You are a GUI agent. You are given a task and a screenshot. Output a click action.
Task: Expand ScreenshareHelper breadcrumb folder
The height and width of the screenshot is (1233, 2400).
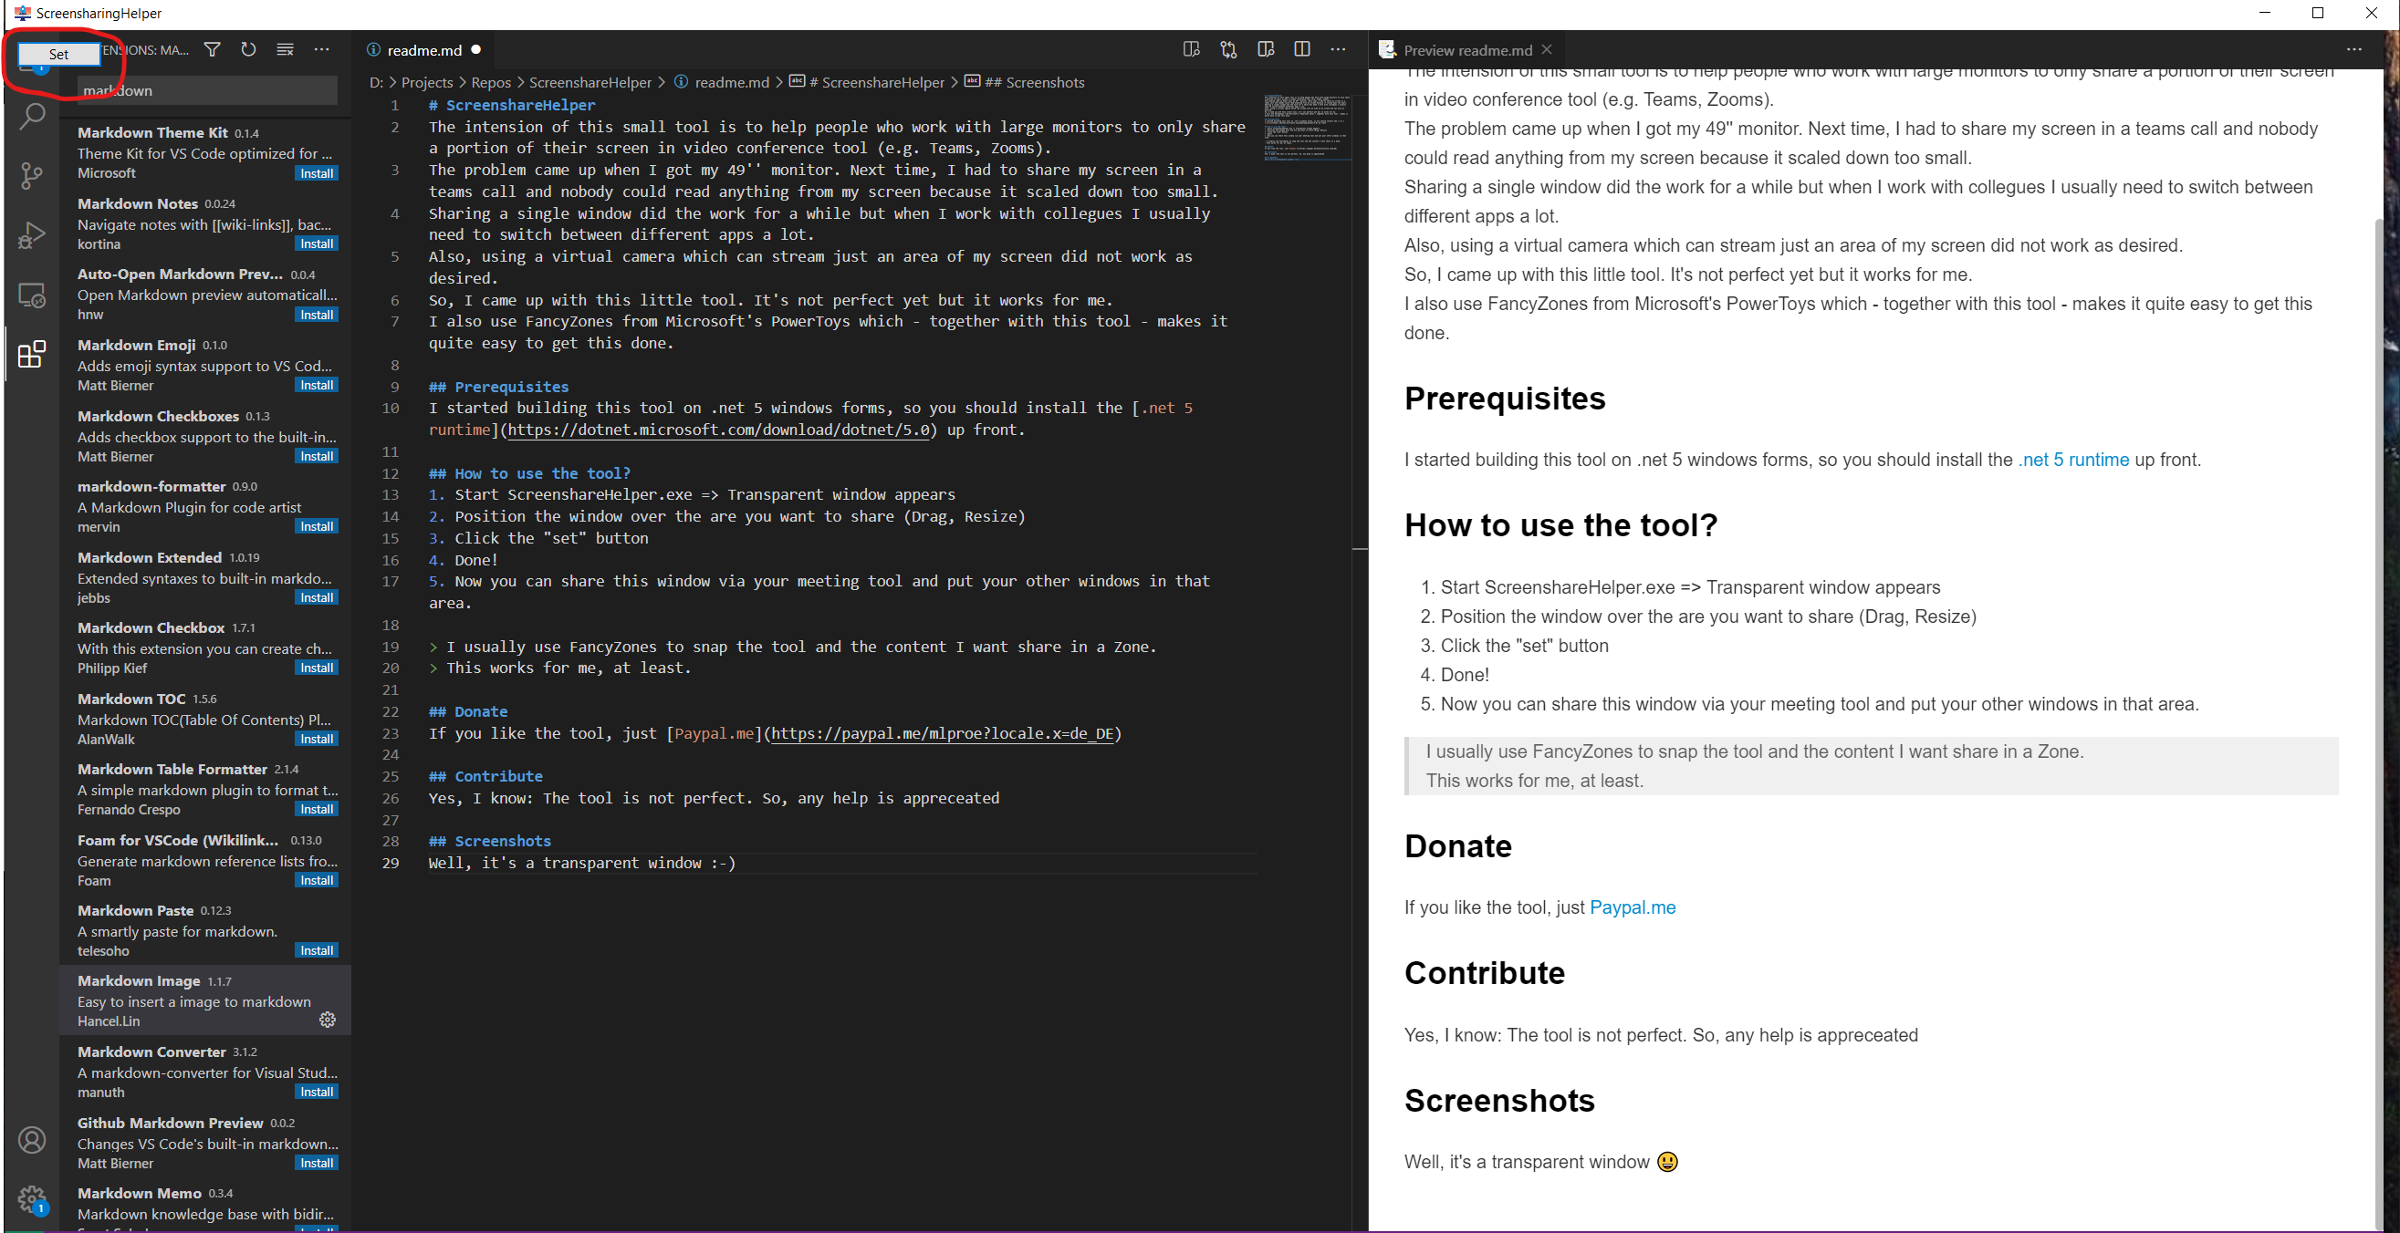[x=590, y=82]
